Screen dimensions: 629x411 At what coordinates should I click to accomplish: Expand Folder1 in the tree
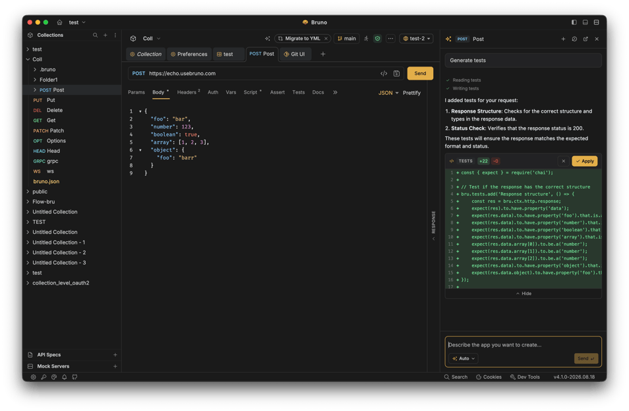(35, 80)
